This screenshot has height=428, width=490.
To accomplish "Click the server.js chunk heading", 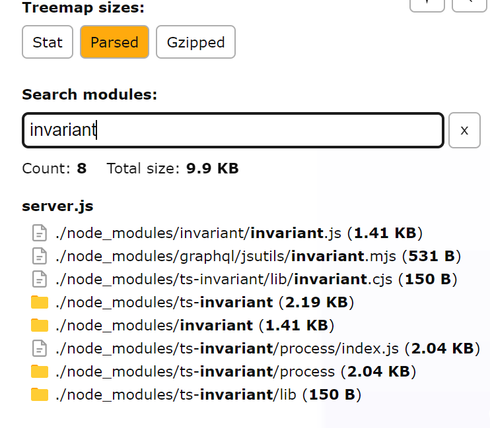I will pyautogui.click(x=57, y=206).
